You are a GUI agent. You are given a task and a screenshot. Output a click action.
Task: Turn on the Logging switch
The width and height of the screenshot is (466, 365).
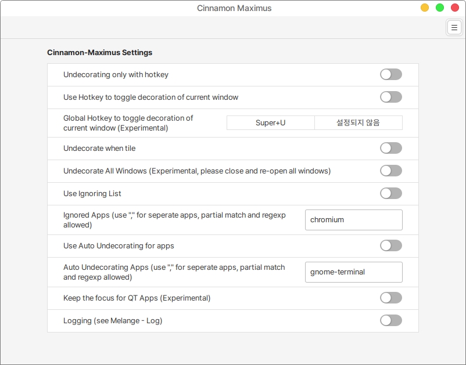point(390,320)
